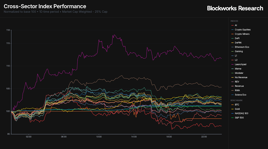Viewport: 268px width, 149px height.
Task: Toggle Crypto Miners in the legend
Action: coord(242,34)
